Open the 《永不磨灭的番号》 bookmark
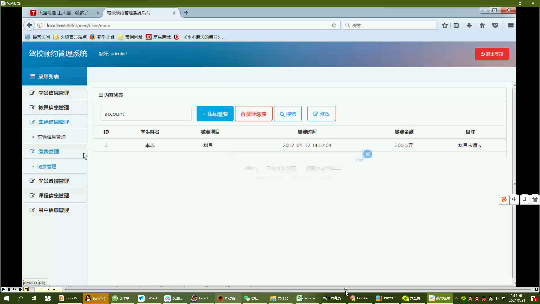540x304 pixels. 200,37
